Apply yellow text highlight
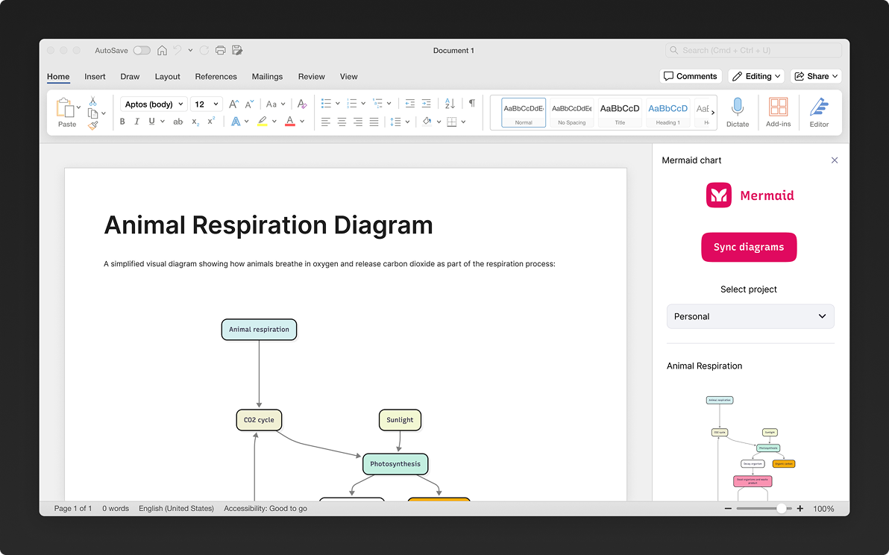Viewport: 889px width, 555px height. coord(263,121)
